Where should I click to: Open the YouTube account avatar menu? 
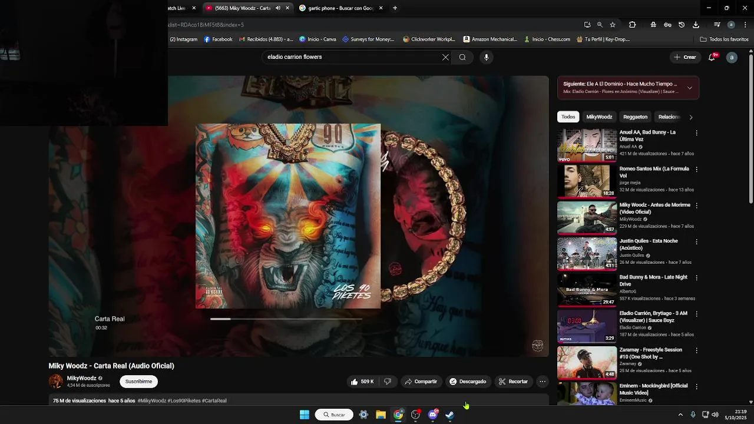click(732, 57)
